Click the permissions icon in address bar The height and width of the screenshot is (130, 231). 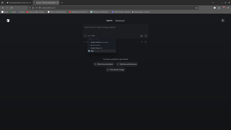click(36, 8)
